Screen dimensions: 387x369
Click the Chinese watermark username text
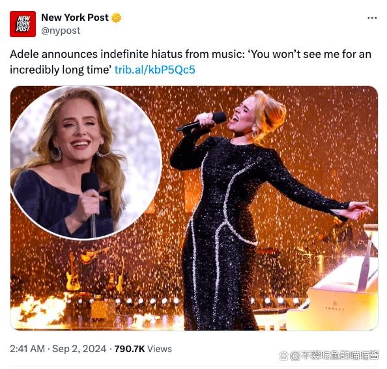pyautogui.click(x=334, y=356)
